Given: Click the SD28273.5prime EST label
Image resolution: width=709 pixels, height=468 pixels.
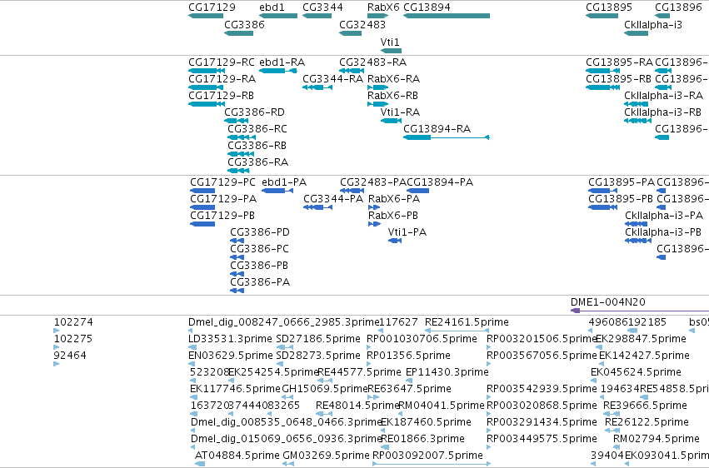Looking at the screenshot, I should coord(318,356).
